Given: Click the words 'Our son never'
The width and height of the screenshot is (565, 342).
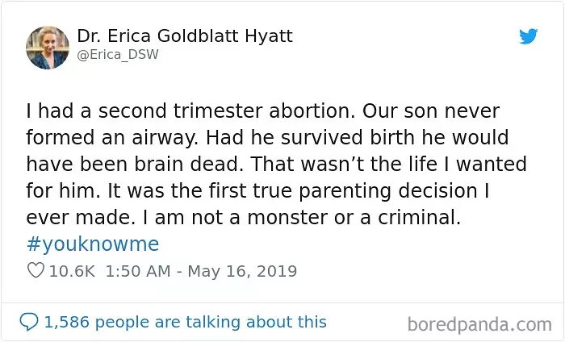Looking at the screenshot, I should click(x=431, y=111).
